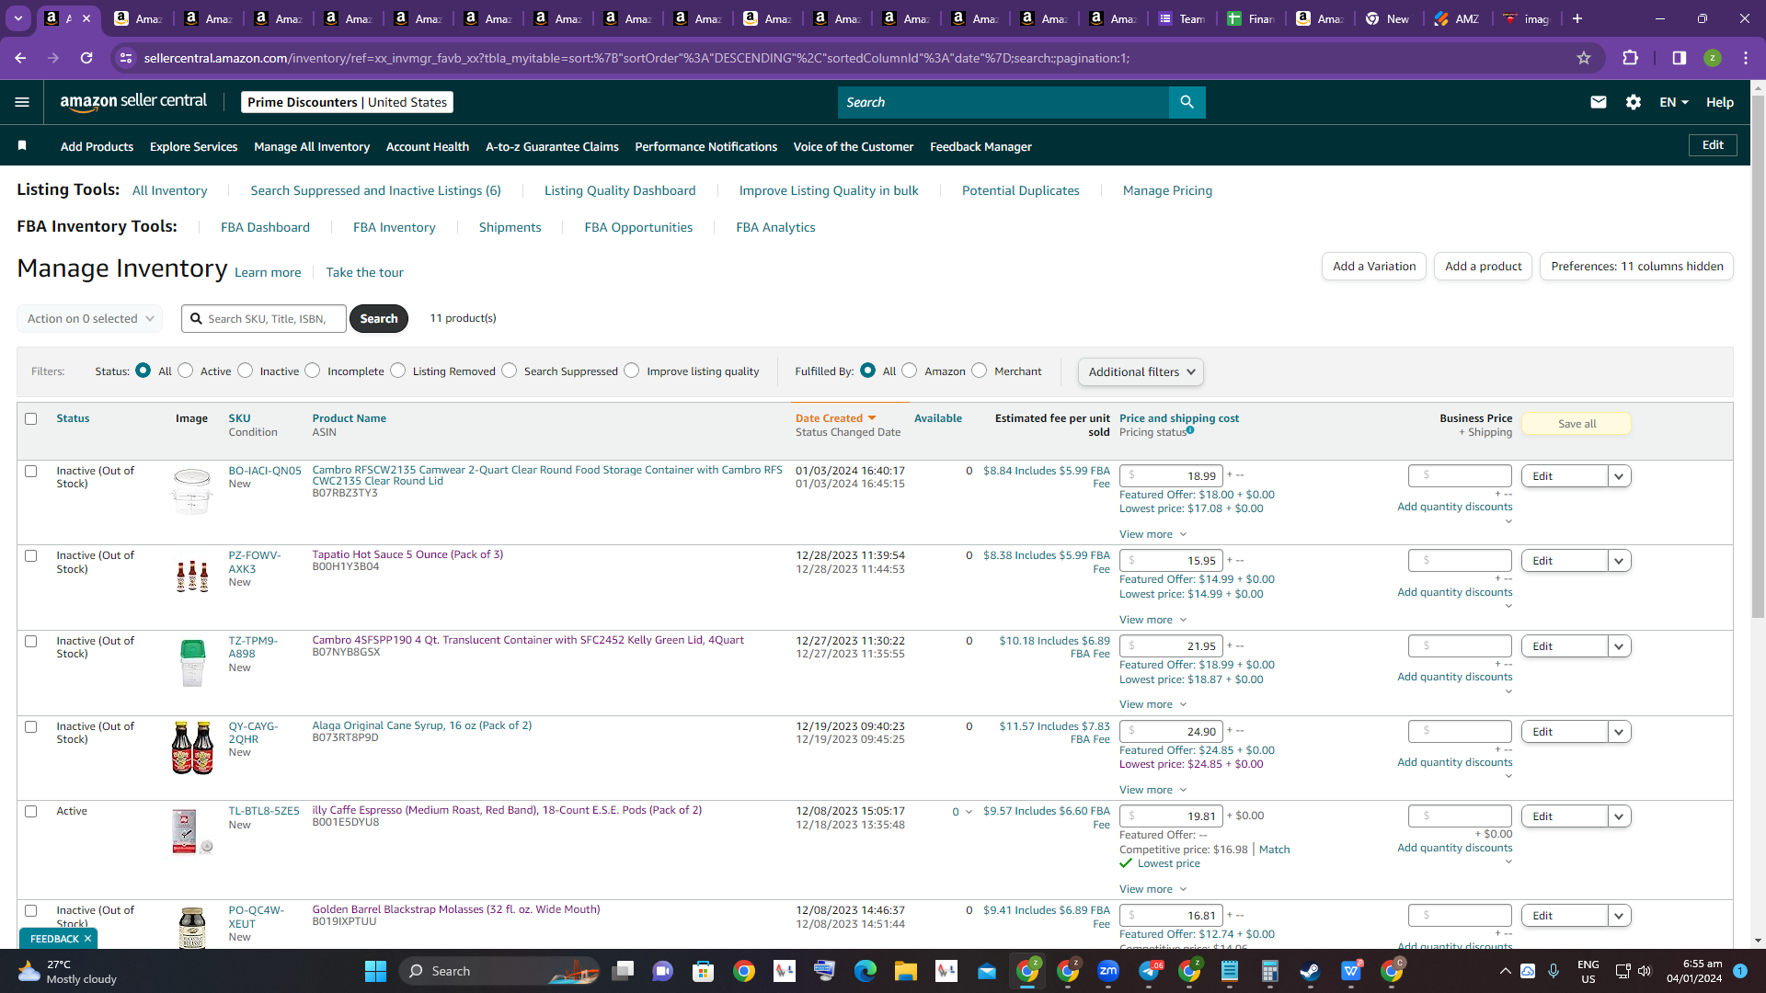This screenshot has width=1766, height=993.
Task: Click the Search SKU, Title, ISBN field
Action: (264, 318)
